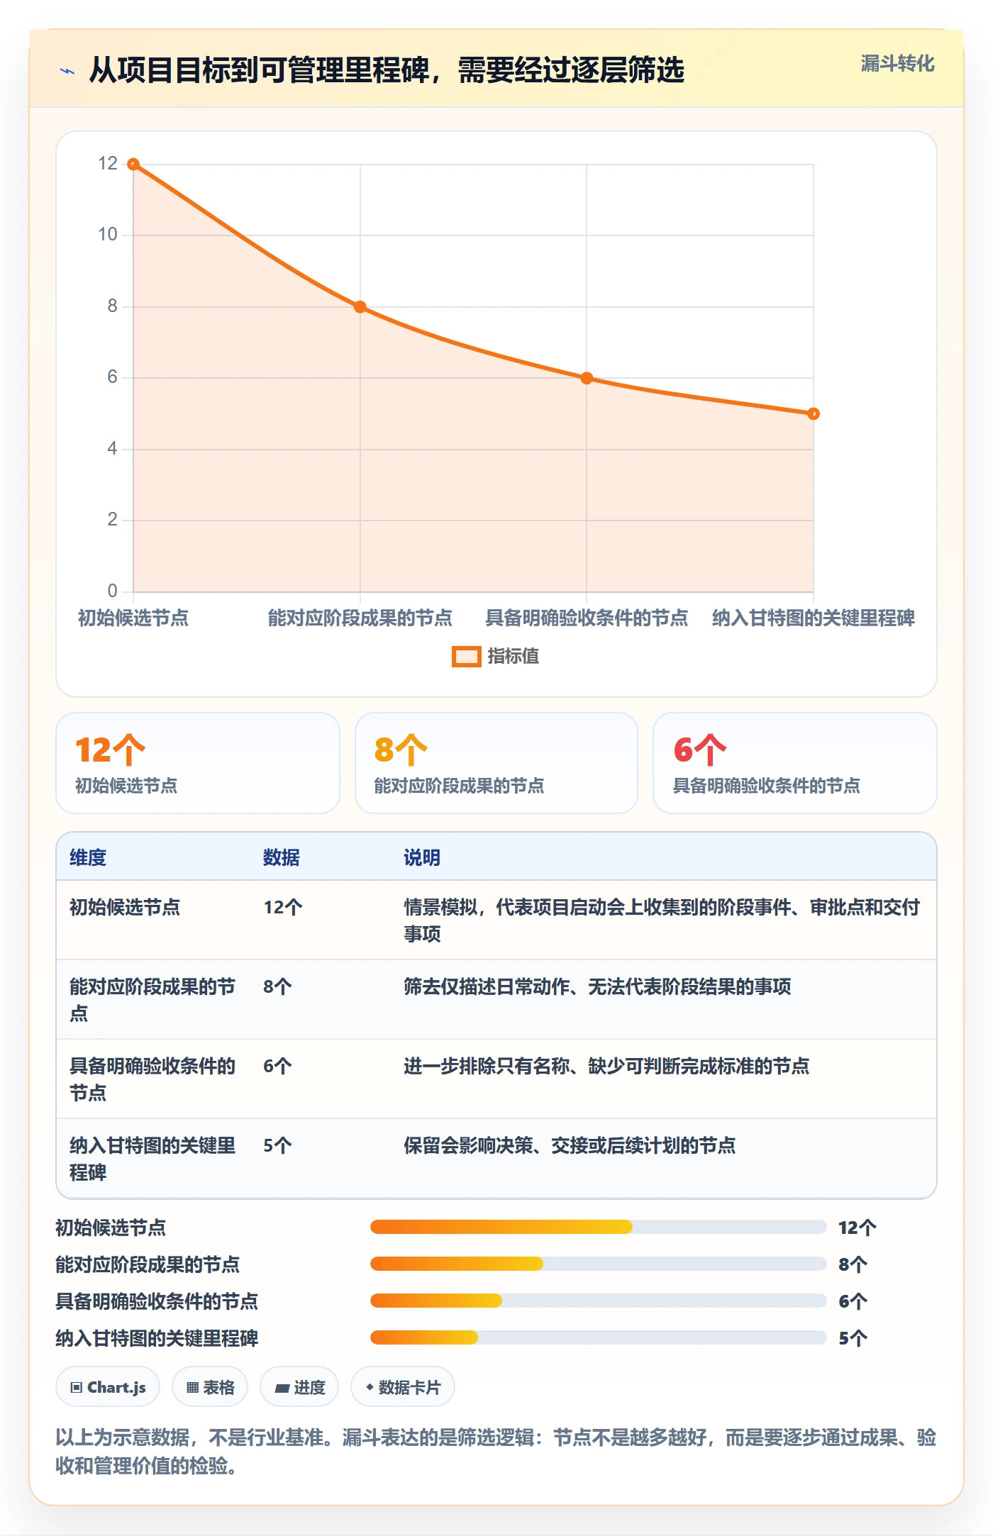This screenshot has height=1536, width=993.
Task: Click the grid icon in 表格 chip
Action: click(192, 1388)
